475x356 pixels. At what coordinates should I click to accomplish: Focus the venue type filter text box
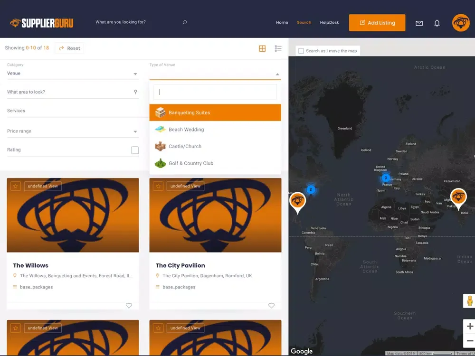click(215, 92)
